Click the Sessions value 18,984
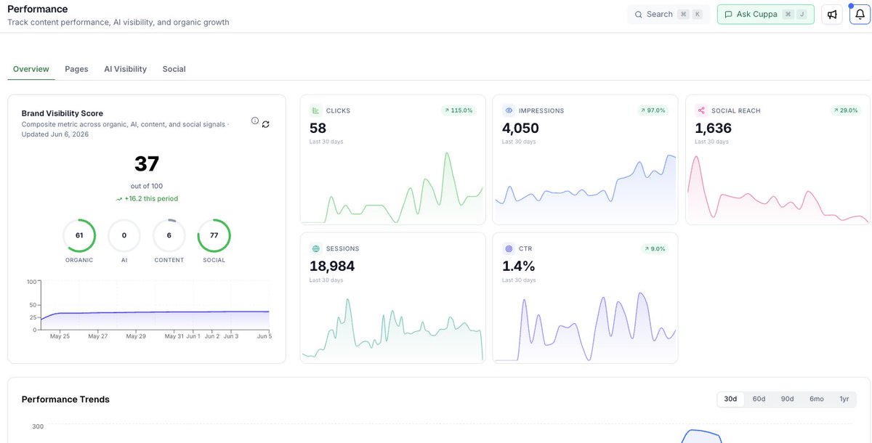The height and width of the screenshot is (443, 872). click(332, 266)
